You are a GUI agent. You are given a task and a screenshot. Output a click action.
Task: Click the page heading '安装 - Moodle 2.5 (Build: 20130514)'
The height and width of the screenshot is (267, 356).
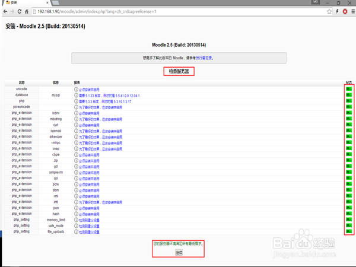[46, 26]
